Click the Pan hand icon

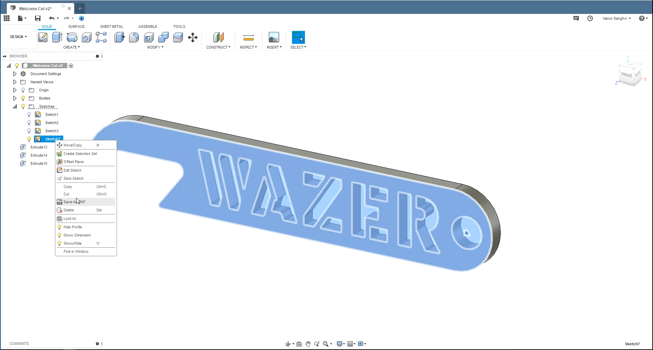point(308,344)
